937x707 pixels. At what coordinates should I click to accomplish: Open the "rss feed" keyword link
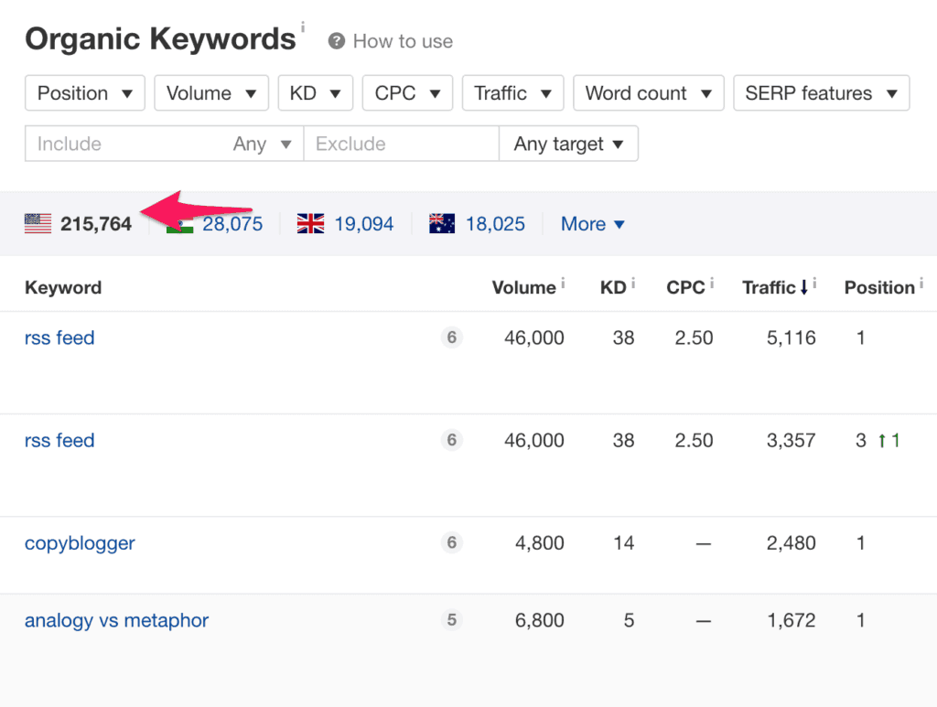[x=59, y=337]
